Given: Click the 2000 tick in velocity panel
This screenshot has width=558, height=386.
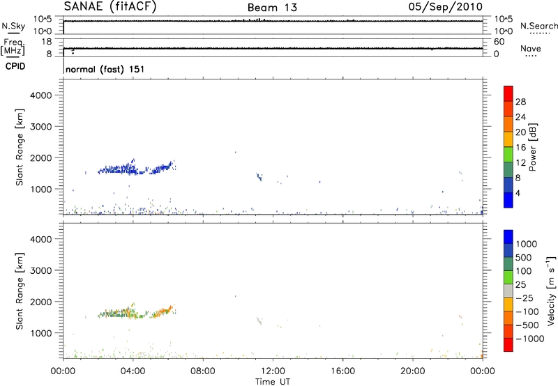Looking at the screenshot, I should 41,302.
